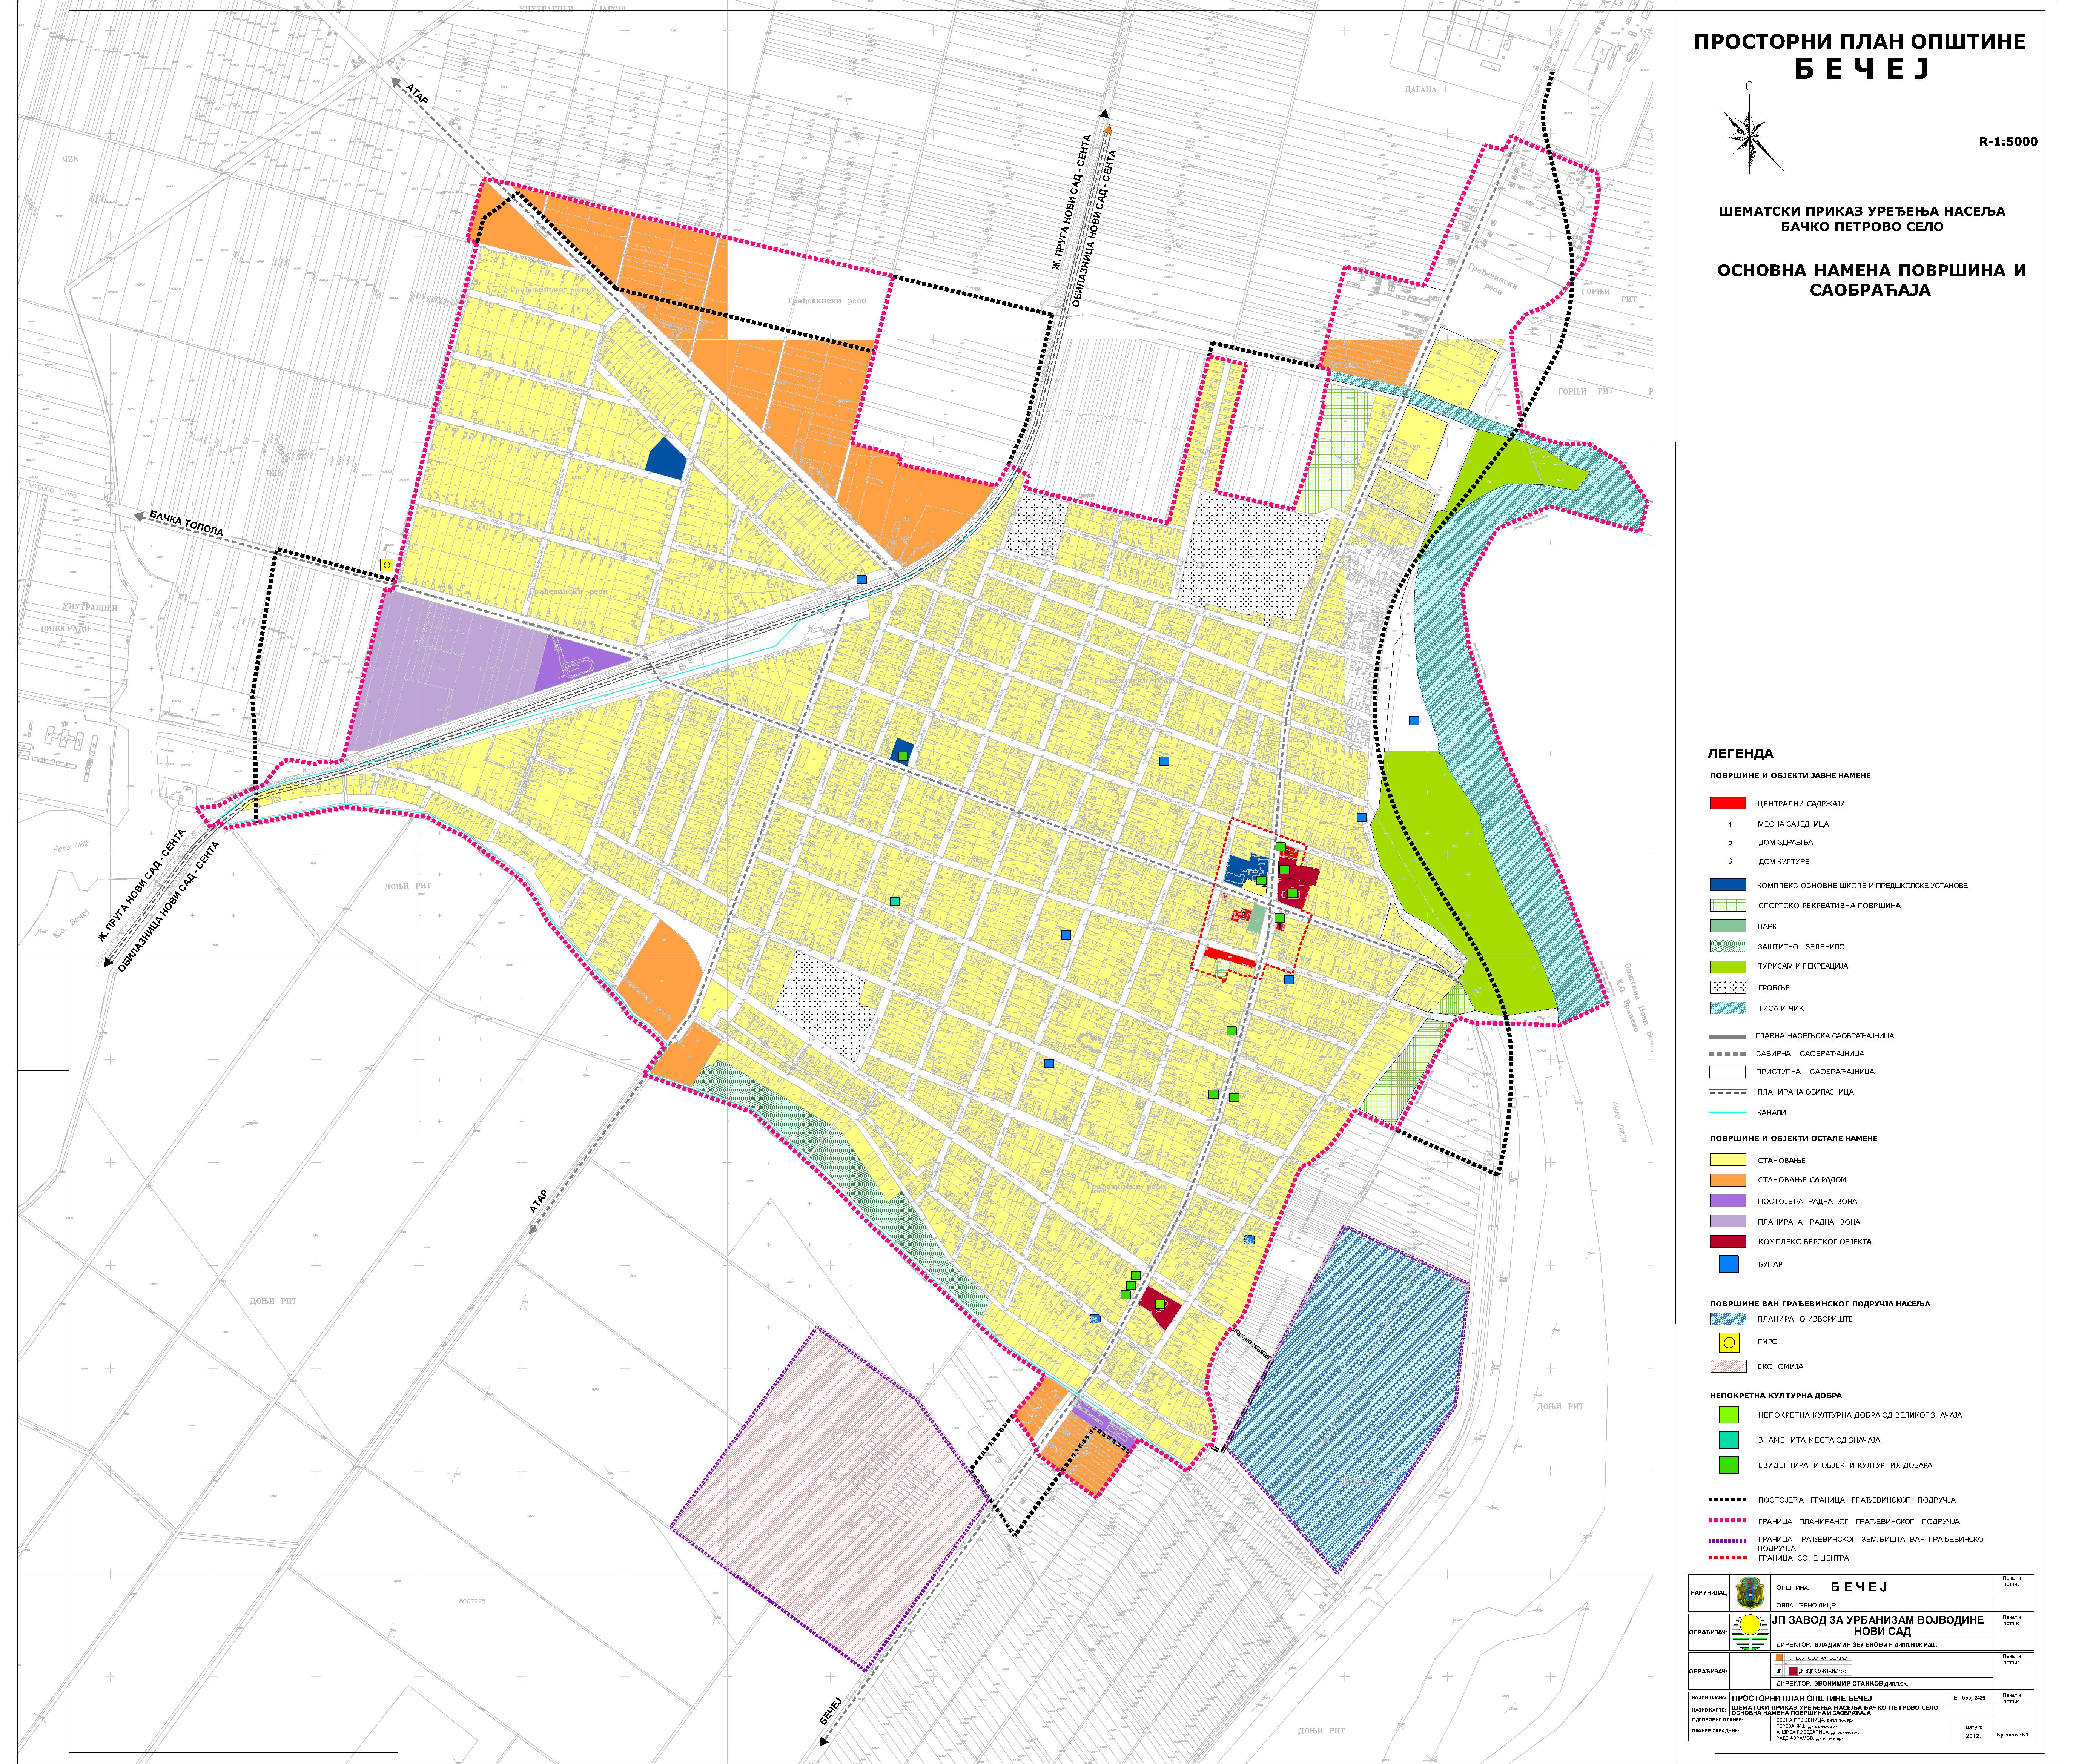This screenshot has height=1764, width=2073.
Task: Click the dark blue school complex legend swatch
Action: 1727,885
